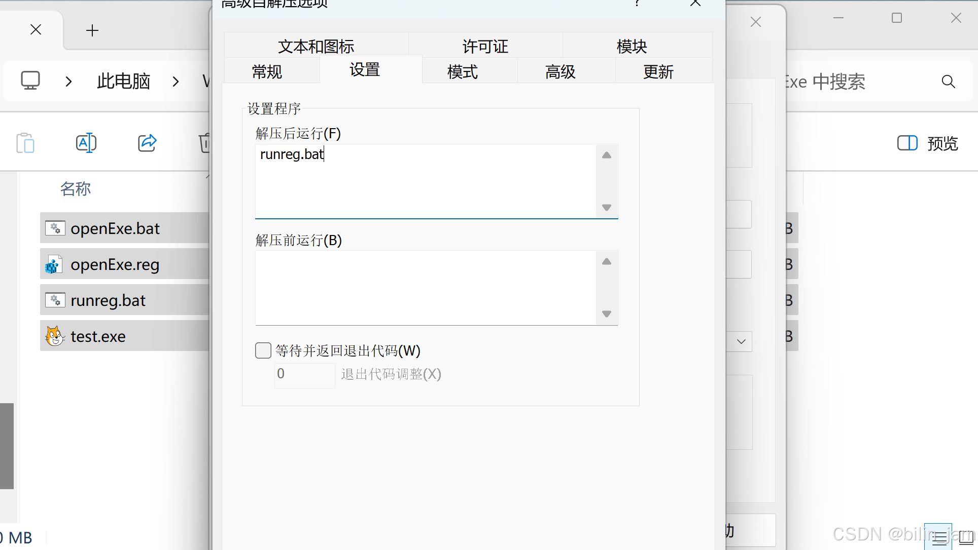
Task: Toggle the 预览 preview pane
Action: point(927,143)
